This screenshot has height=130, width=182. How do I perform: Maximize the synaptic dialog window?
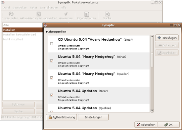(x=175, y=25)
